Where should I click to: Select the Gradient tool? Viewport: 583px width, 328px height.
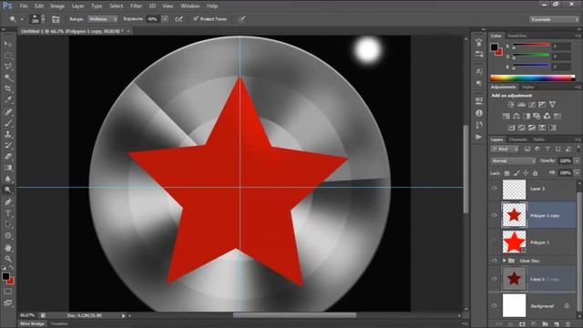8,168
